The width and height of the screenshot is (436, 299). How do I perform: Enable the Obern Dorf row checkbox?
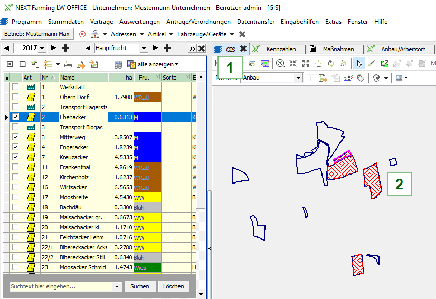coord(16,97)
